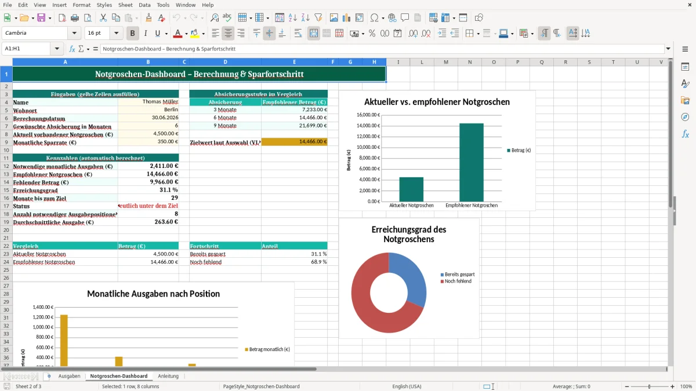Insert an image
Viewport: 696px width, 391px height.
(334, 18)
